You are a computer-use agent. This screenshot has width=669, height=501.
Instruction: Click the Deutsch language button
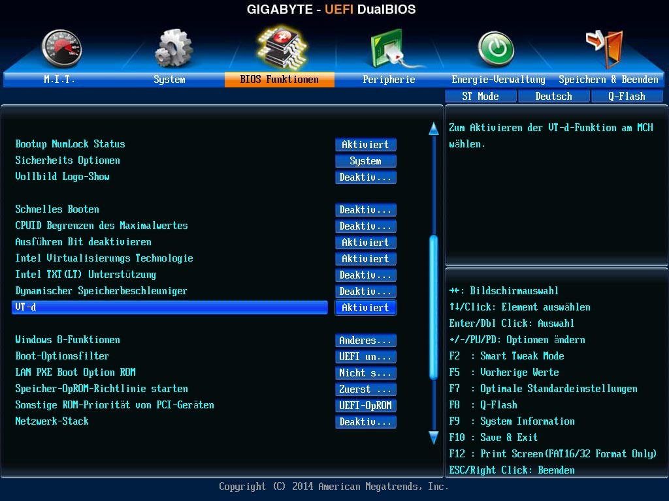point(554,97)
